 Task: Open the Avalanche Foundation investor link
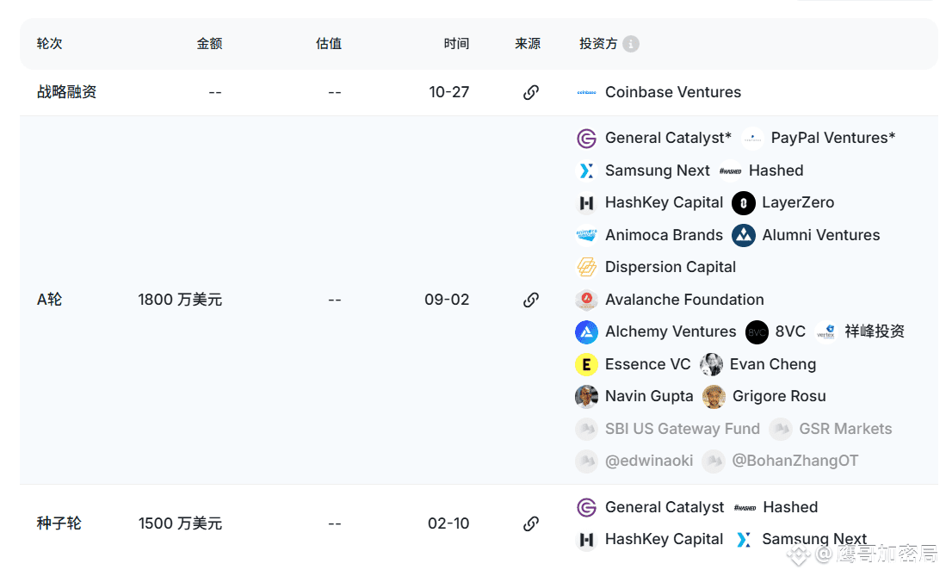pos(684,300)
